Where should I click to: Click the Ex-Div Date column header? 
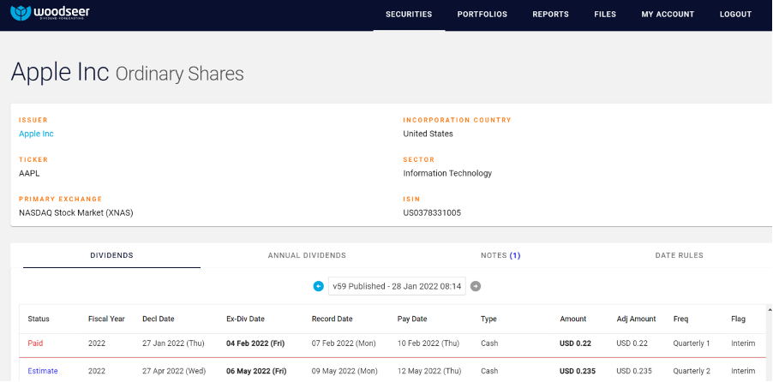pyautogui.click(x=245, y=319)
